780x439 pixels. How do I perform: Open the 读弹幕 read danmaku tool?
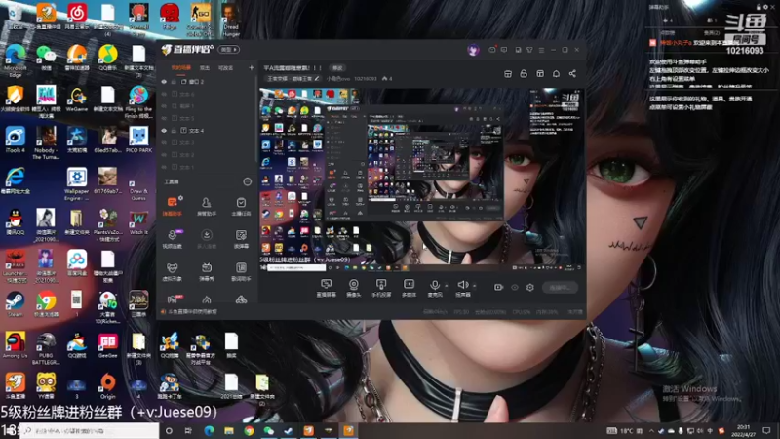241,238
